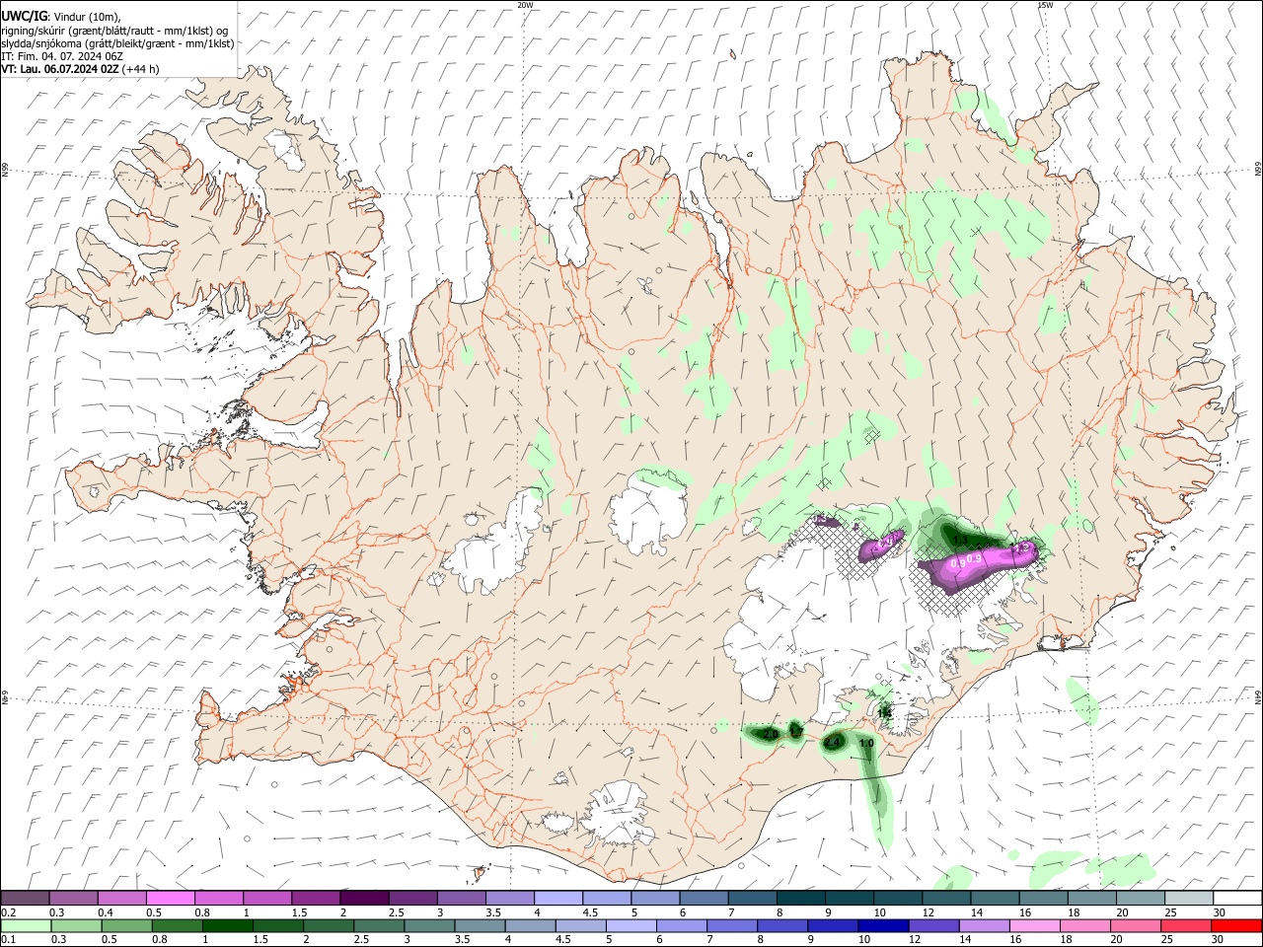Screen dimensions: 1263x947
Task: Select the white 30 swatch in upper legend
Action: point(1236,898)
